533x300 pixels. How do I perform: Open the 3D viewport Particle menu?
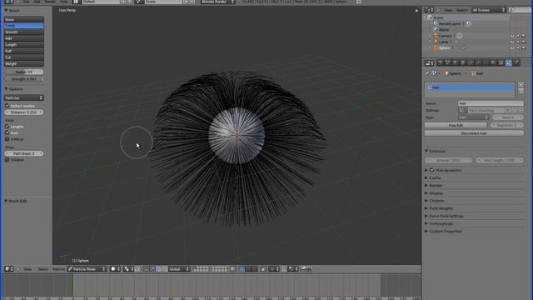point(58,269)
